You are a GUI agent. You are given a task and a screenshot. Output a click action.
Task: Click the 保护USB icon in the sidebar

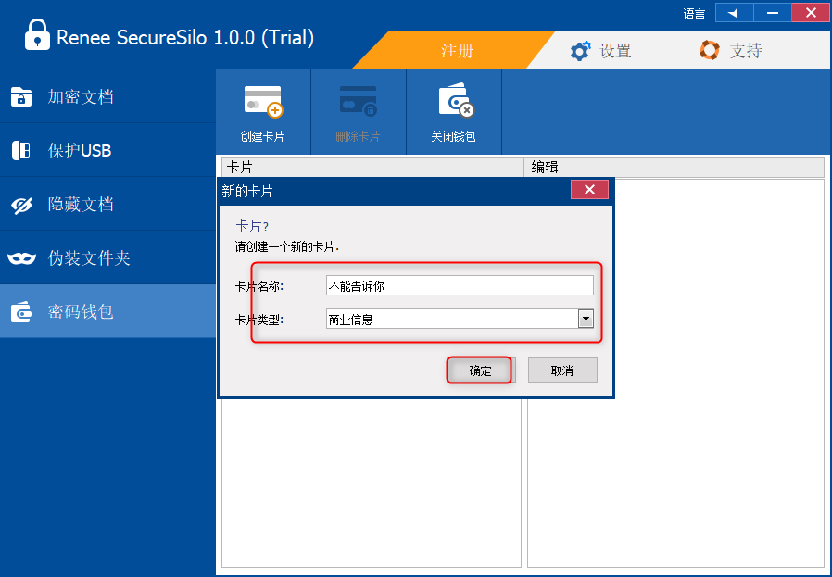tap(21, 150)
